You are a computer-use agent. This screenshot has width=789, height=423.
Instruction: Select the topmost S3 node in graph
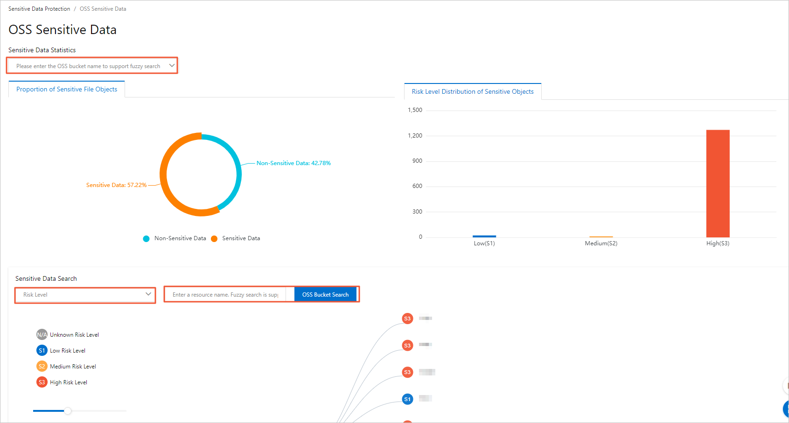click(407, 319)
